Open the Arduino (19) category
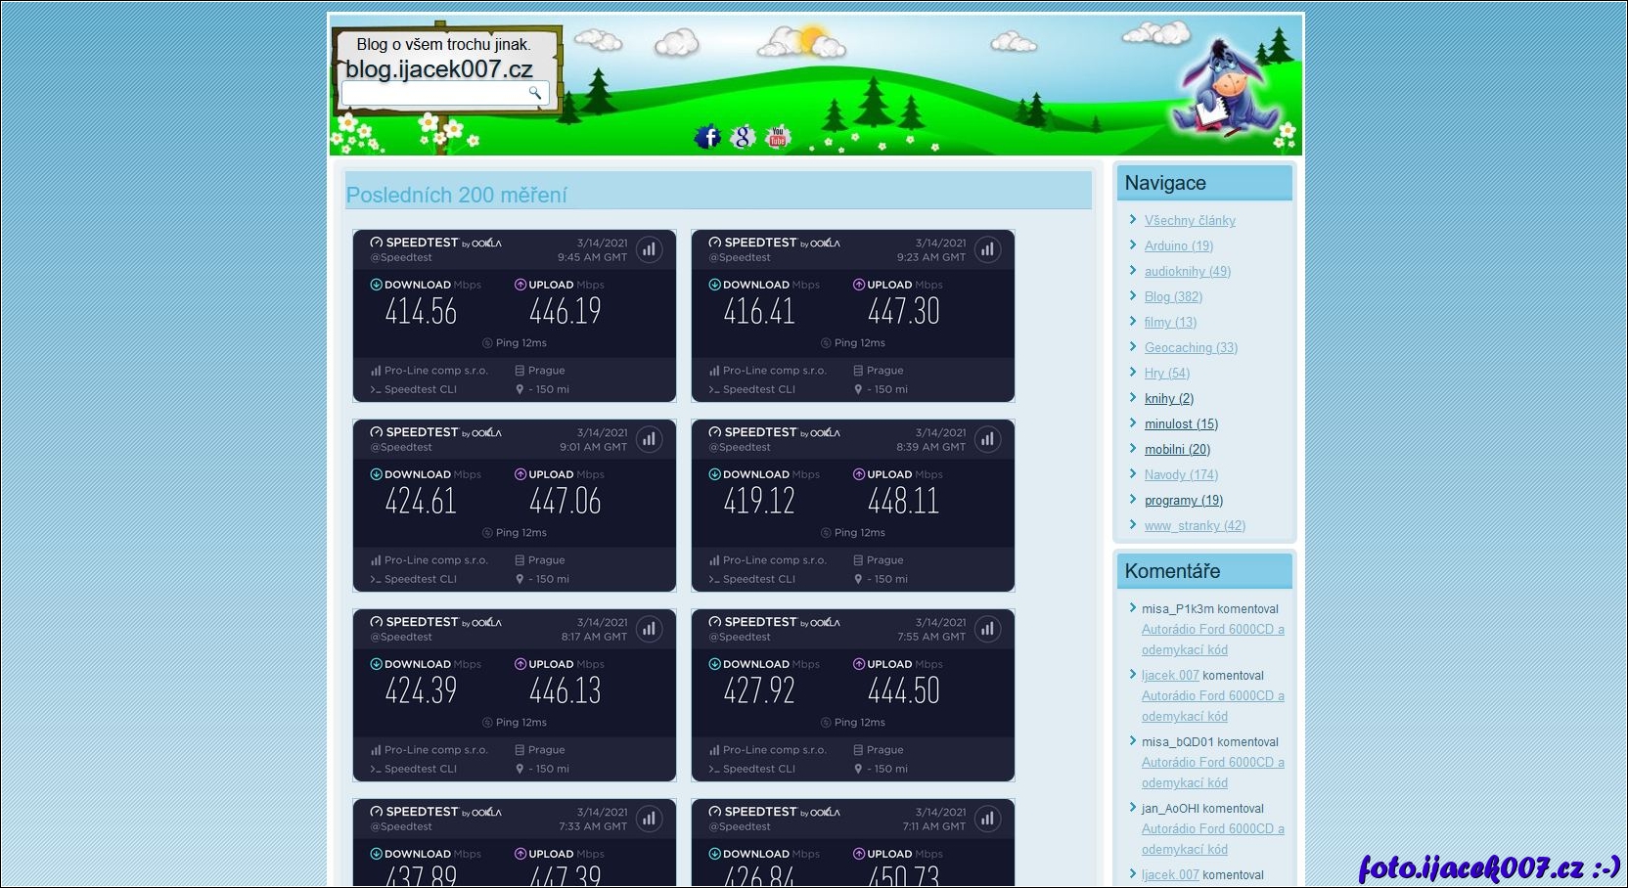Image resolution: width=1628 pixels, height=888 pixels. tap(1178, 246)
